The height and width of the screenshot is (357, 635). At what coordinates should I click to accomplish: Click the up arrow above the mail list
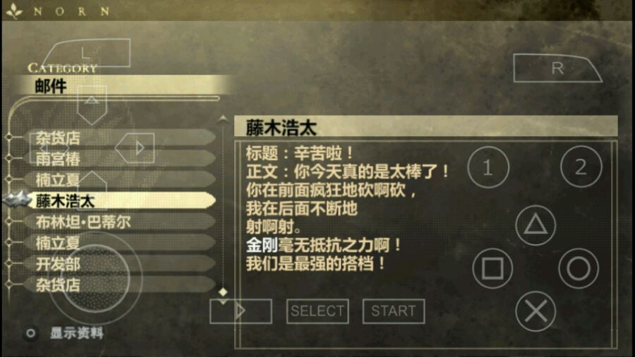(x=223, y=119)
